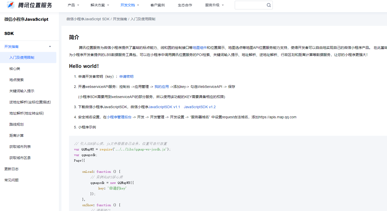Open the 我的应用 link

pos(162,87)
